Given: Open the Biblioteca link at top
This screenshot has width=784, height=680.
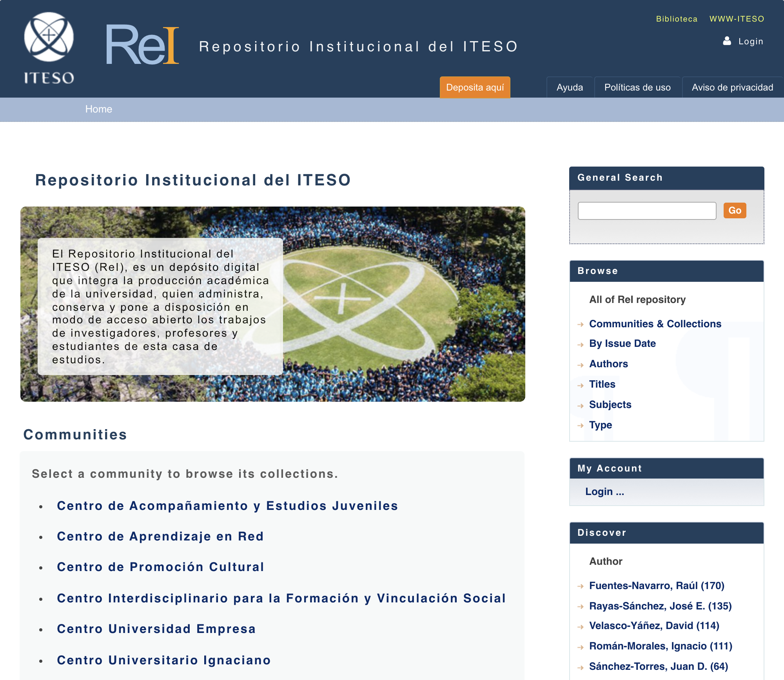Looking at the screenshot, I should tap(677, 19).
